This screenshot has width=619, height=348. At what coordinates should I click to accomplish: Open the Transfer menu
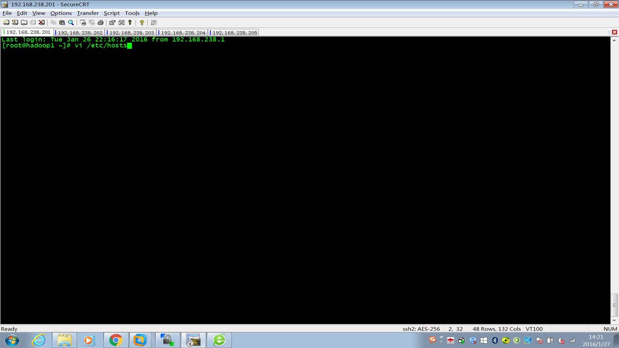point(88,13)
